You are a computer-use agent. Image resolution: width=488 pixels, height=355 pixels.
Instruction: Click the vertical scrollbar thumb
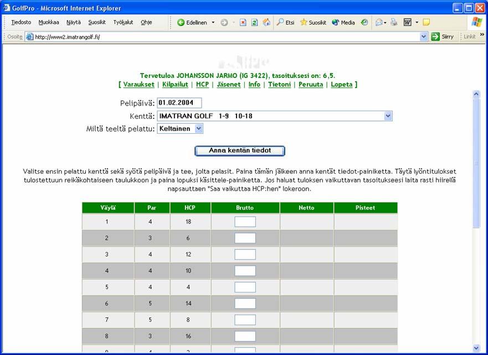point(476,163)
